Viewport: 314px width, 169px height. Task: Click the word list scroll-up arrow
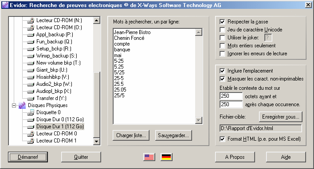pos(198,32)
